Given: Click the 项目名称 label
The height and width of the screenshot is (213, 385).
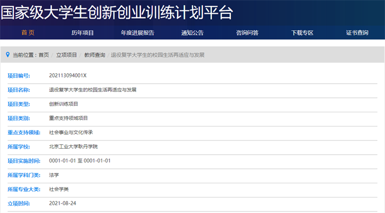Looking at the screenshot, I should point(19,90).
